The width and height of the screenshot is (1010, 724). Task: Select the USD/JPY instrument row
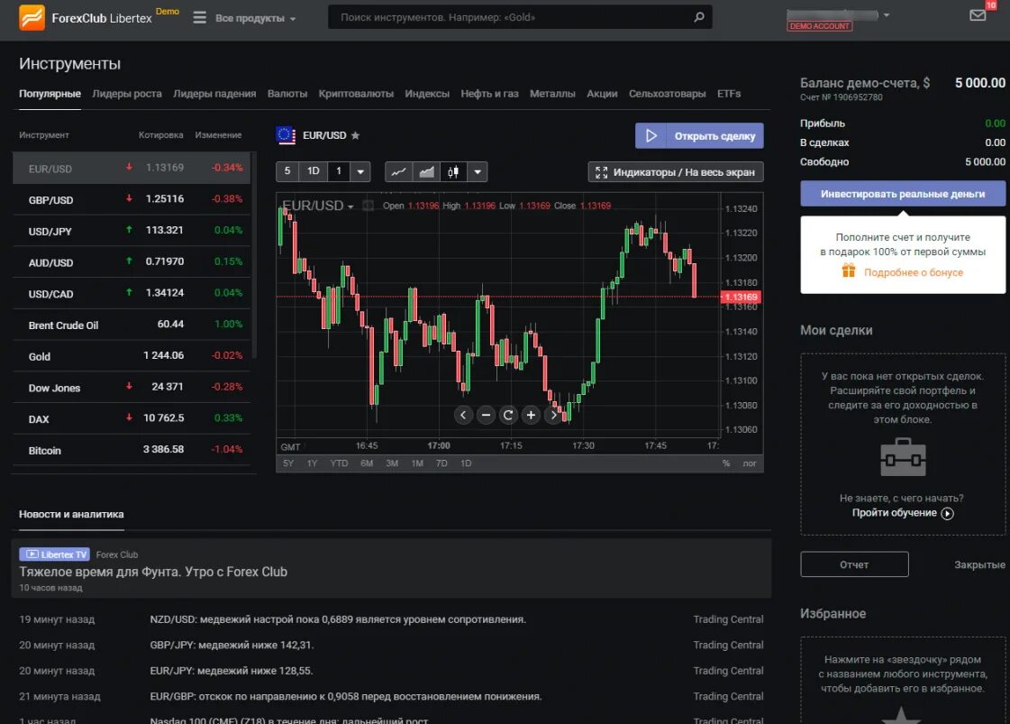tap(132, 231)
